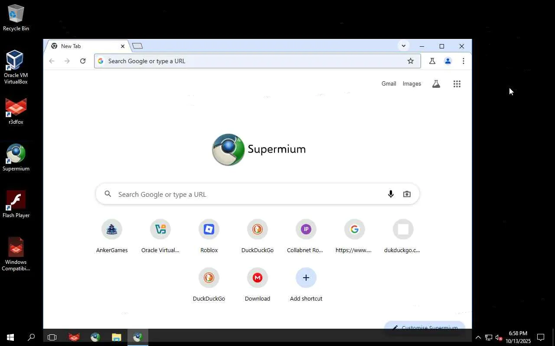Image resolution: width=555 pixels, height=346 pixels.
Task: Show hidden system tray icons
Action: (478, 337)
